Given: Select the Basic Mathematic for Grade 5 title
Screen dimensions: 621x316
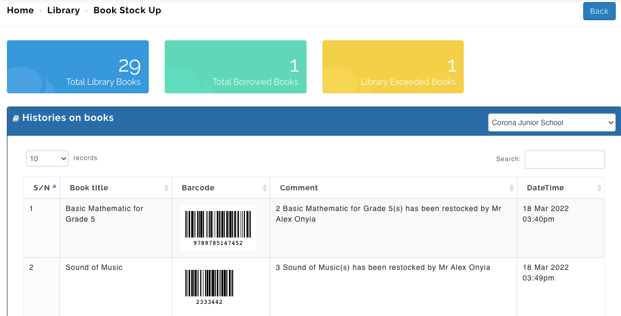Looking at the screenshot, I should [x=105, y=214].
